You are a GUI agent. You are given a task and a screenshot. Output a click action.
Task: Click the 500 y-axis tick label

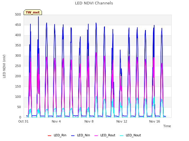(18, 15)
